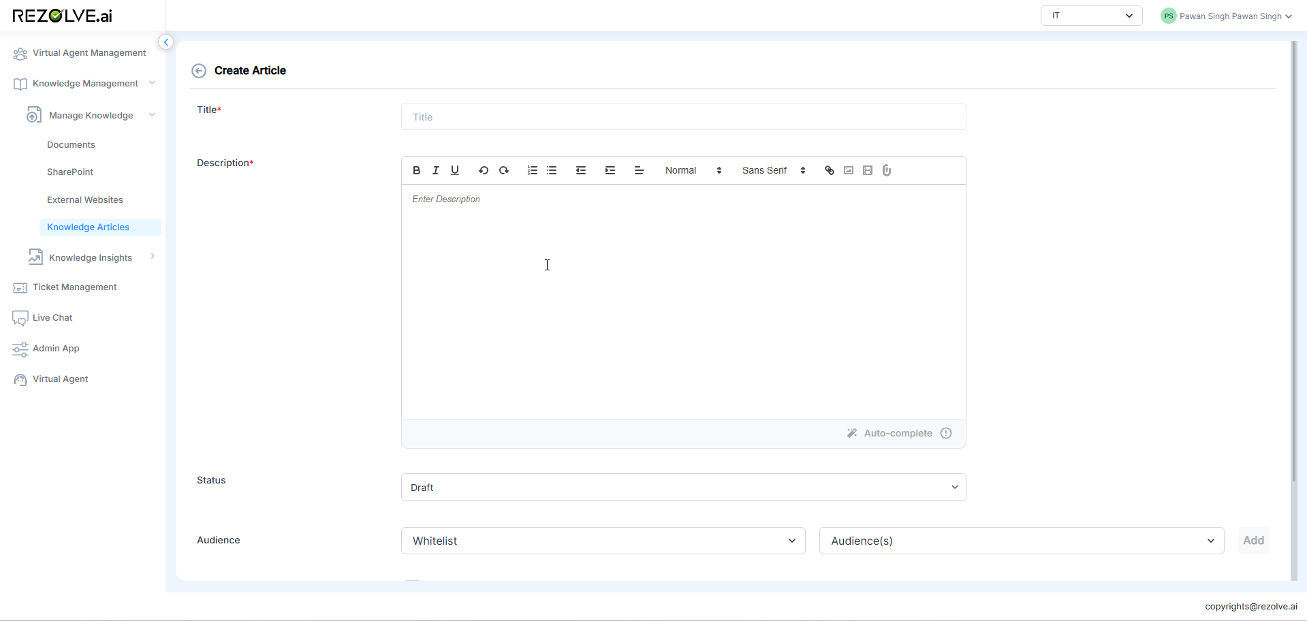Open External Websites in the sidebar
This screenshot has height=621, width=1307.
tap(85, 200)
